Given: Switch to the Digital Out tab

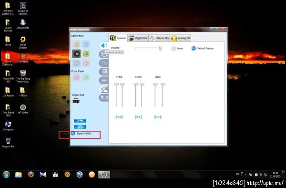Looking at the screenshot, I should [x=138, y=38].
